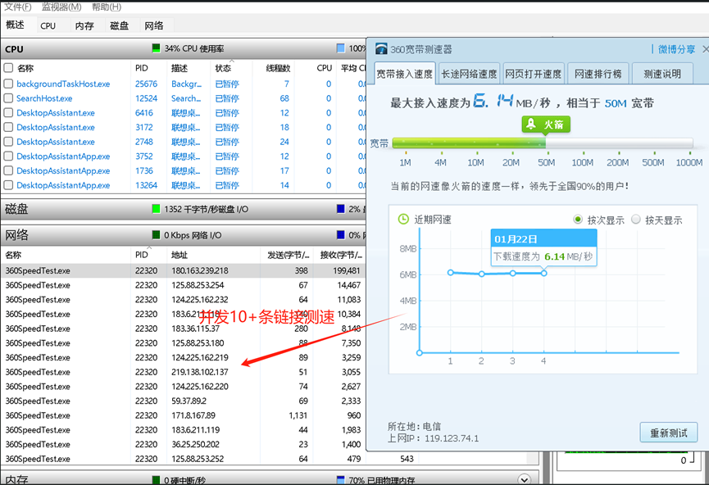The height and width of the screenshot is (485, 709).
Task: Click the rocket badge above bandwidth bar
Action: click(546, 125)
